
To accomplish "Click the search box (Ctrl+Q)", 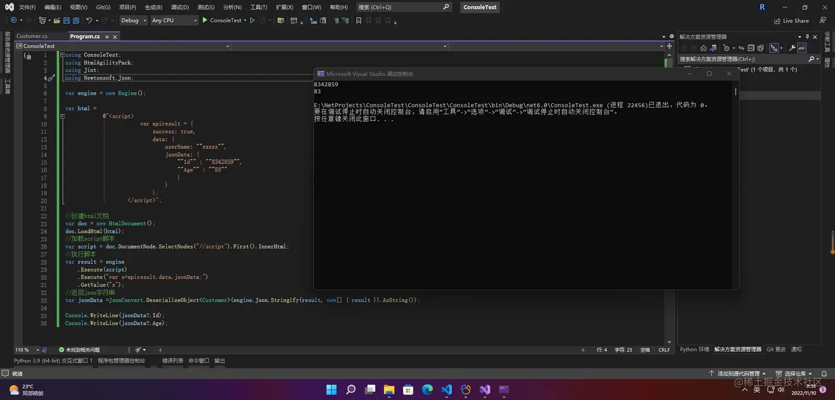I will (x=404, y=7).
